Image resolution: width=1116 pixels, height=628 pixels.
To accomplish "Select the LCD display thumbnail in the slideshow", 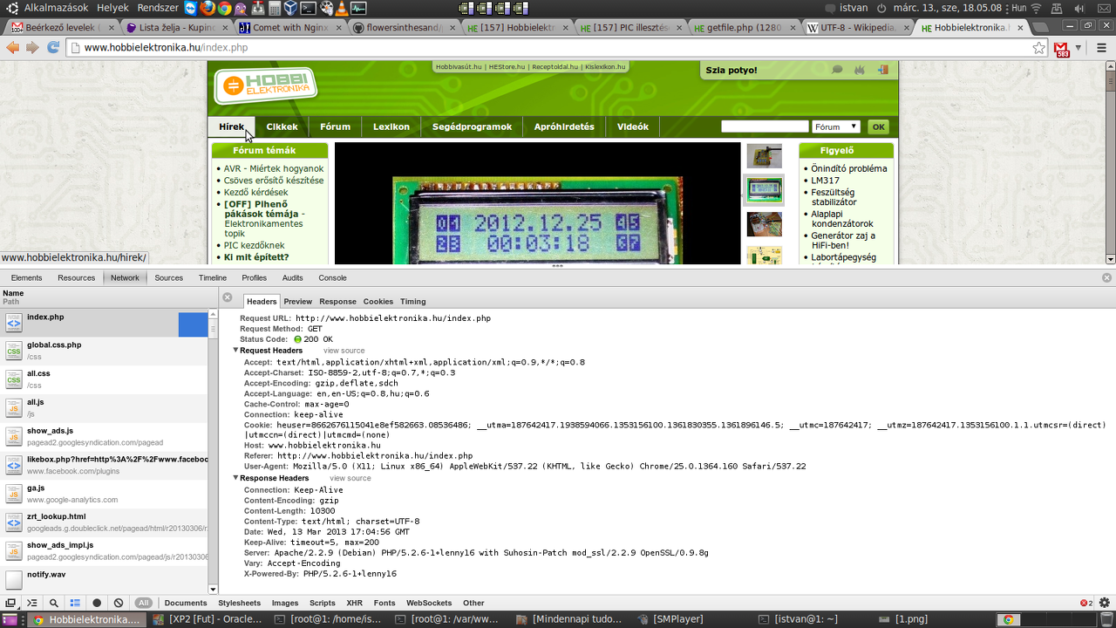I will click(765, 189).
